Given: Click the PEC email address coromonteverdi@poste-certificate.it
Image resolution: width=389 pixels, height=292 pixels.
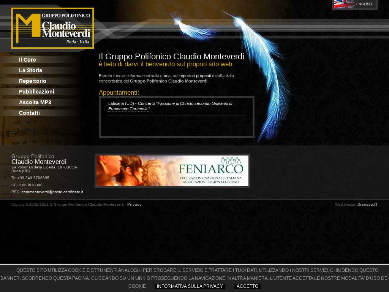Looking at the screenshot, I should coord(52,192).
